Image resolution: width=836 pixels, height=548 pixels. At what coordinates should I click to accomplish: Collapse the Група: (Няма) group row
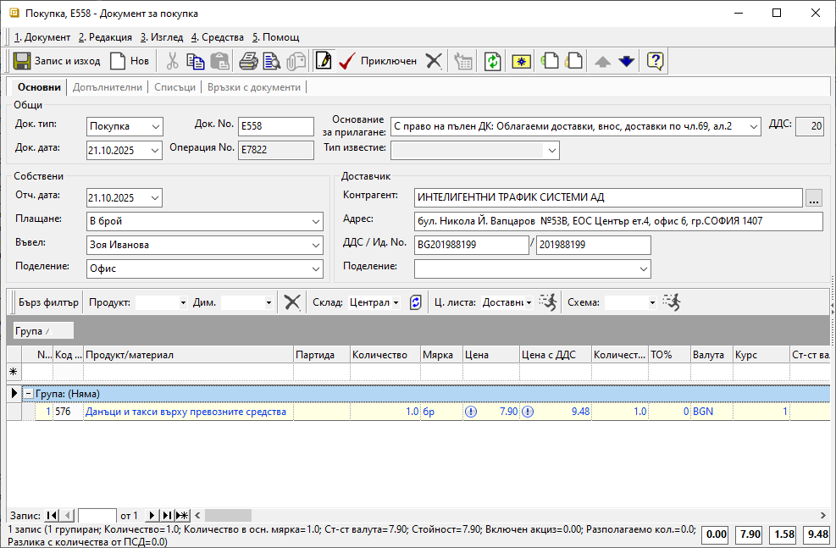(28, 394)
